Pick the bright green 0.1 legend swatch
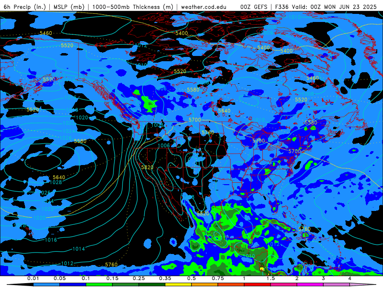383x287 pixels. 99,285
